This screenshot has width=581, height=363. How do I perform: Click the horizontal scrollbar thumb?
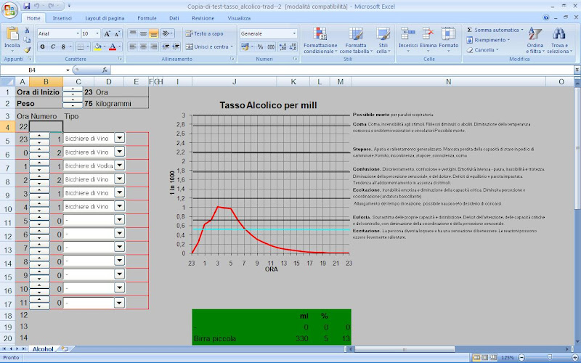405,349
